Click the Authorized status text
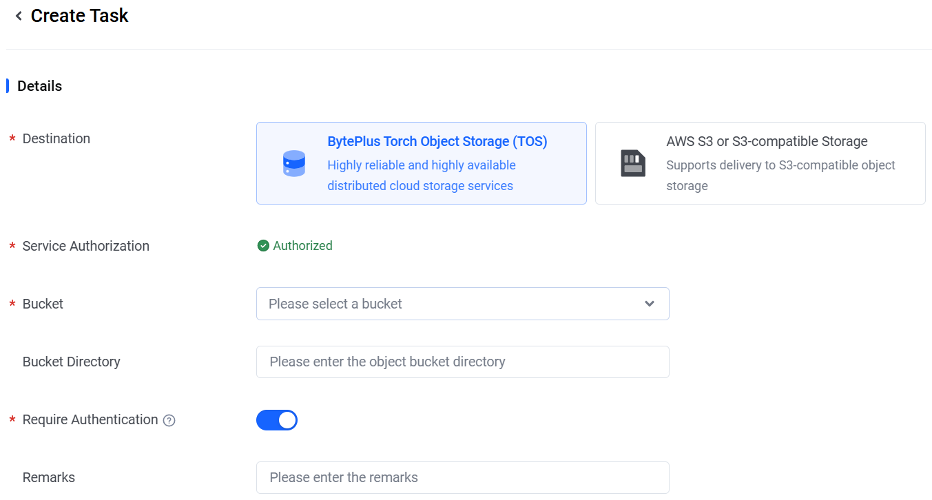Screen dimensions: 932x500 (x=302, y=246)
